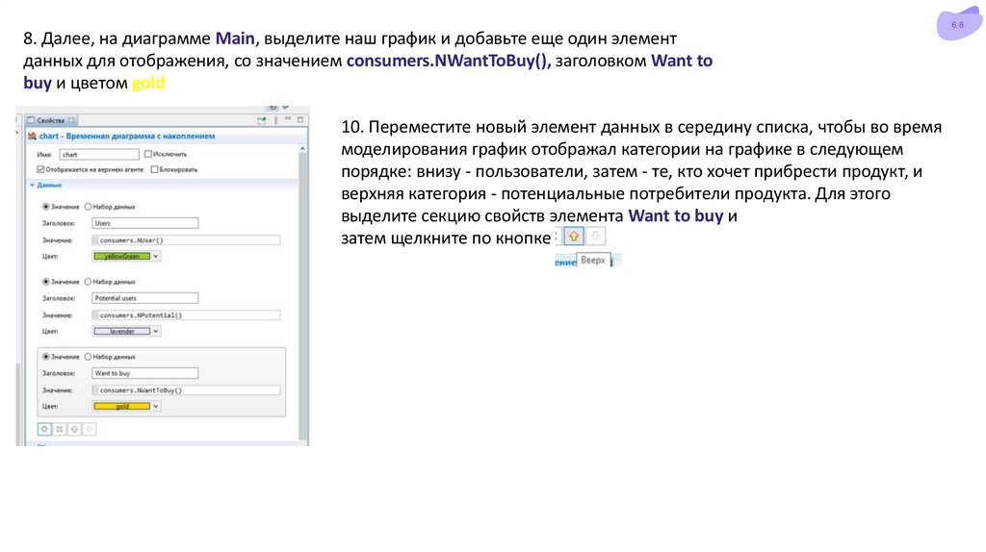This screenshot has height=552, width=986.
Task: Click the lavender color swatch
Action: coord(122,331)
